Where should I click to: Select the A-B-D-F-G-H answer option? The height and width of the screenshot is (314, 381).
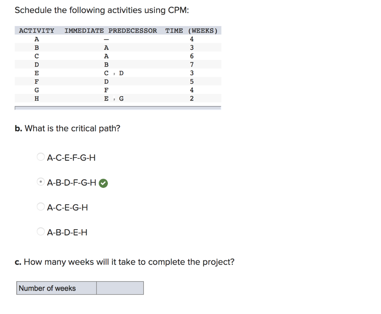[41, 182]
